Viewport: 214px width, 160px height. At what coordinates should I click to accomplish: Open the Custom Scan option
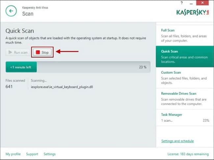185,77
